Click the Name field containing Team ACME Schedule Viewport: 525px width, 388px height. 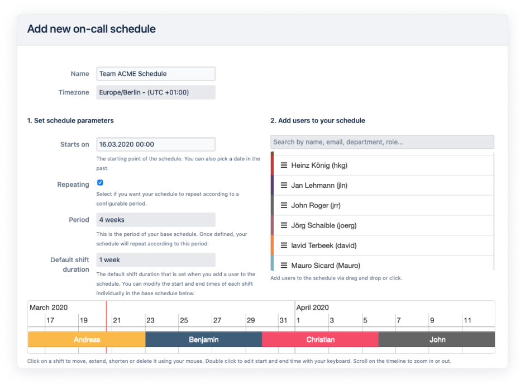click(x=155, y=73)
